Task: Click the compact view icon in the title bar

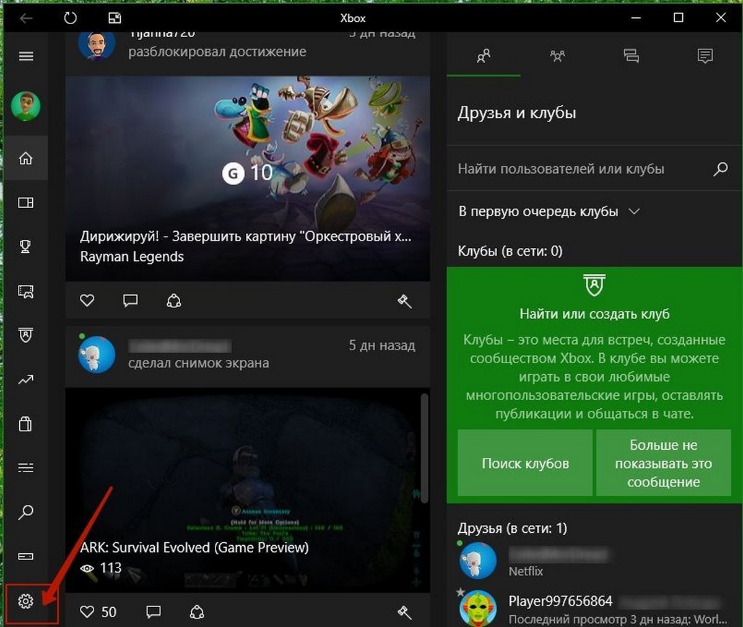Action: pos(115,18)
